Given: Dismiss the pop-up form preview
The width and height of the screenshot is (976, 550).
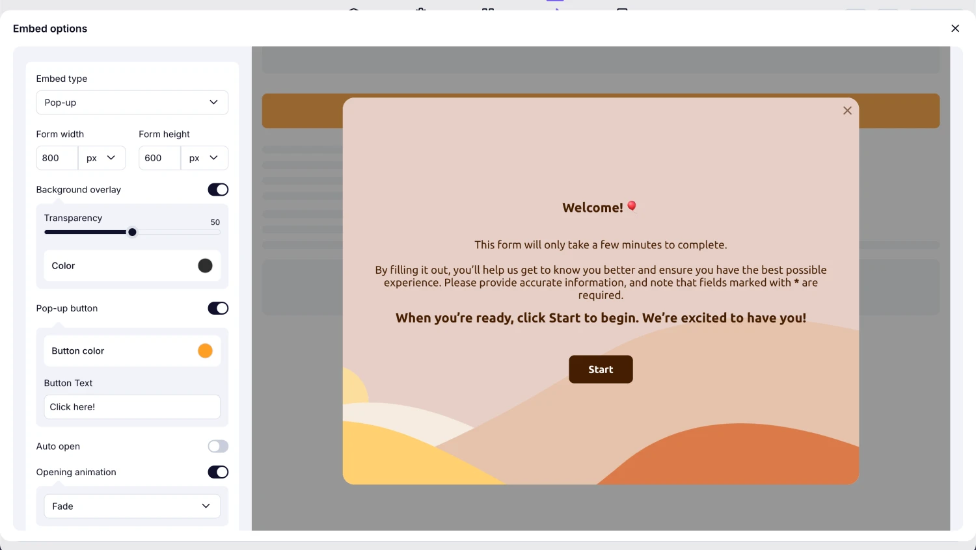Looking at the screenshot, I should pyautogui.click(x=847, y=111).
